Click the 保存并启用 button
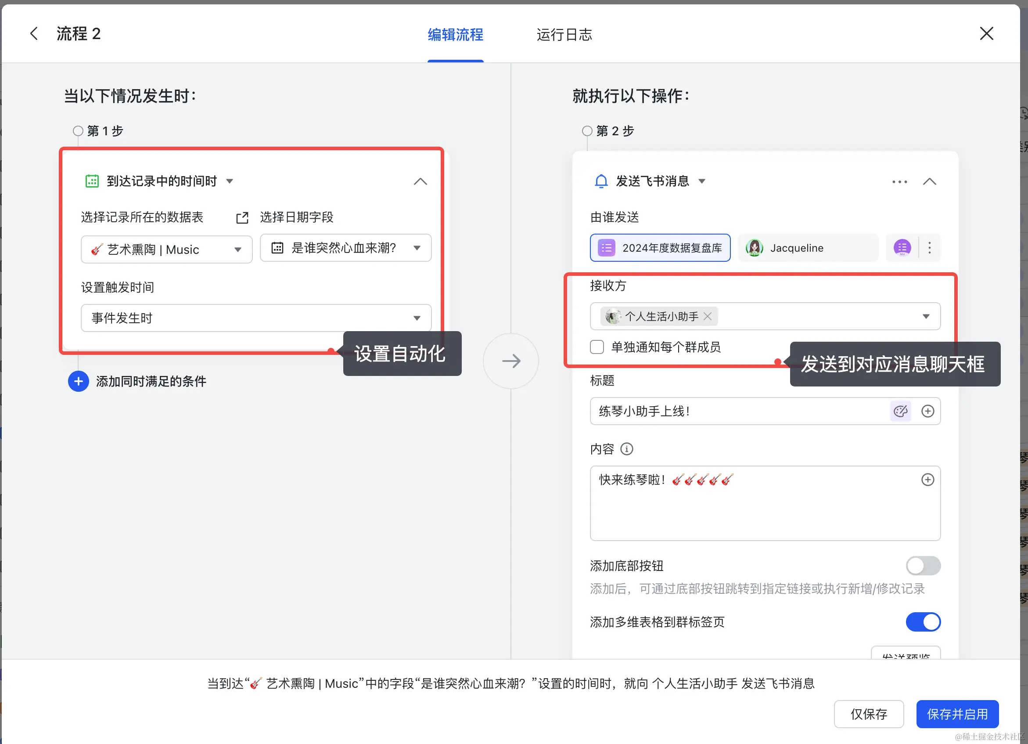1028x744 pixels. tap(957, 714)
